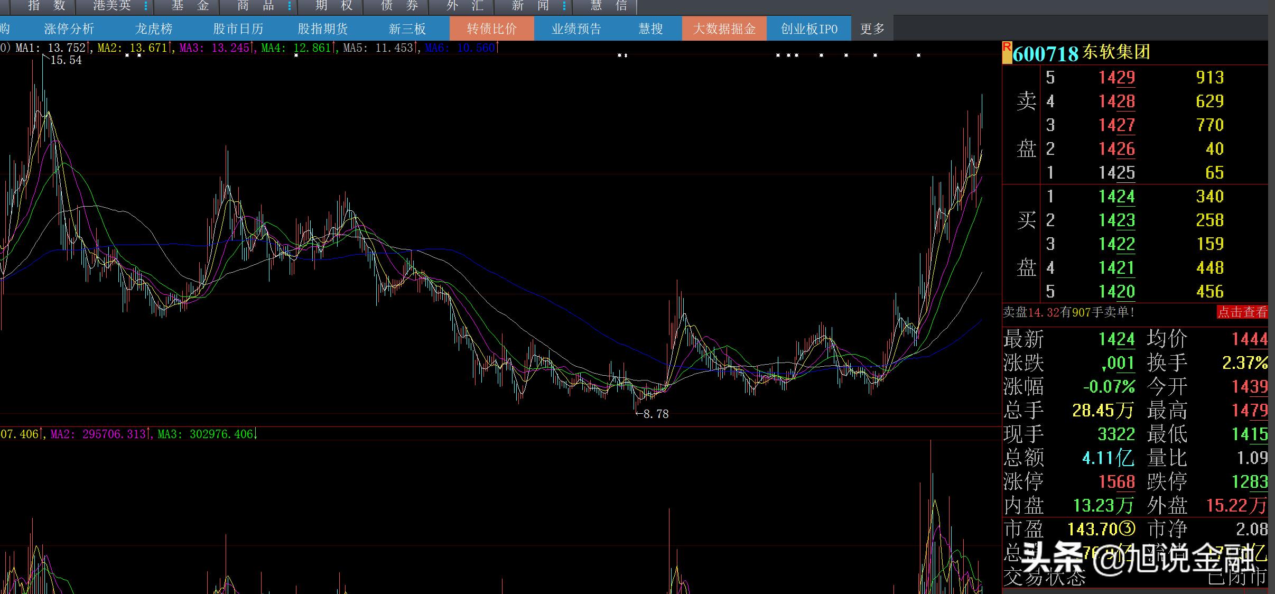Image resolution: width=1275 pixels, height=594 pixels.
Task: Open the dots dropdown next to 新闻
Action: (565, 6)
